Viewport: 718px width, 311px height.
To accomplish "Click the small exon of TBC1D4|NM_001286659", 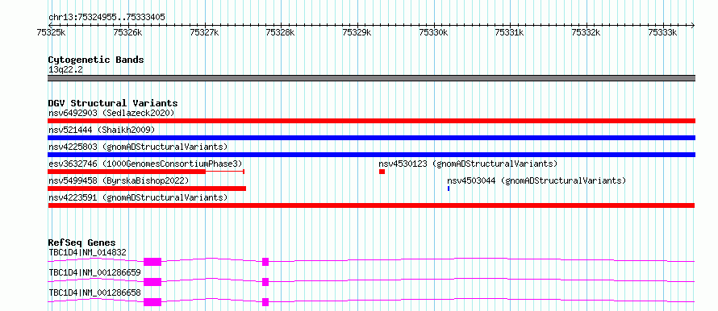I will point(265,282).
